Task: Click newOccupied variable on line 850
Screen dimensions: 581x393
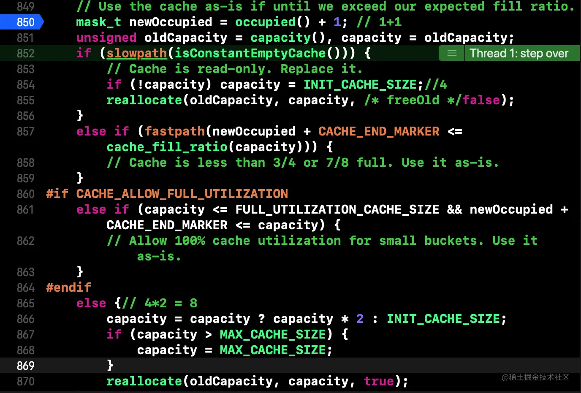Action: coord(171,22)
